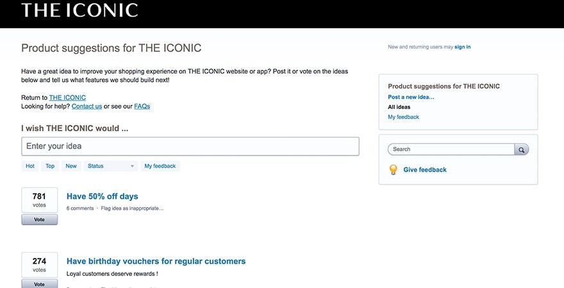Open Have 50% off days idea
Image resolution: width=564 pixels, height=288 pixels.
pos(103,196)
